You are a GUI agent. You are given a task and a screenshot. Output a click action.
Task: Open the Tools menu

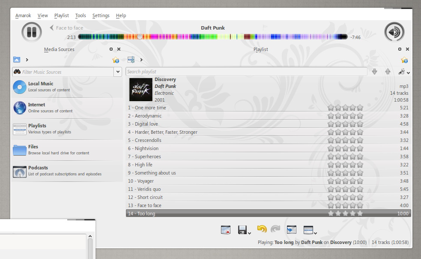(x=81, y=15)
